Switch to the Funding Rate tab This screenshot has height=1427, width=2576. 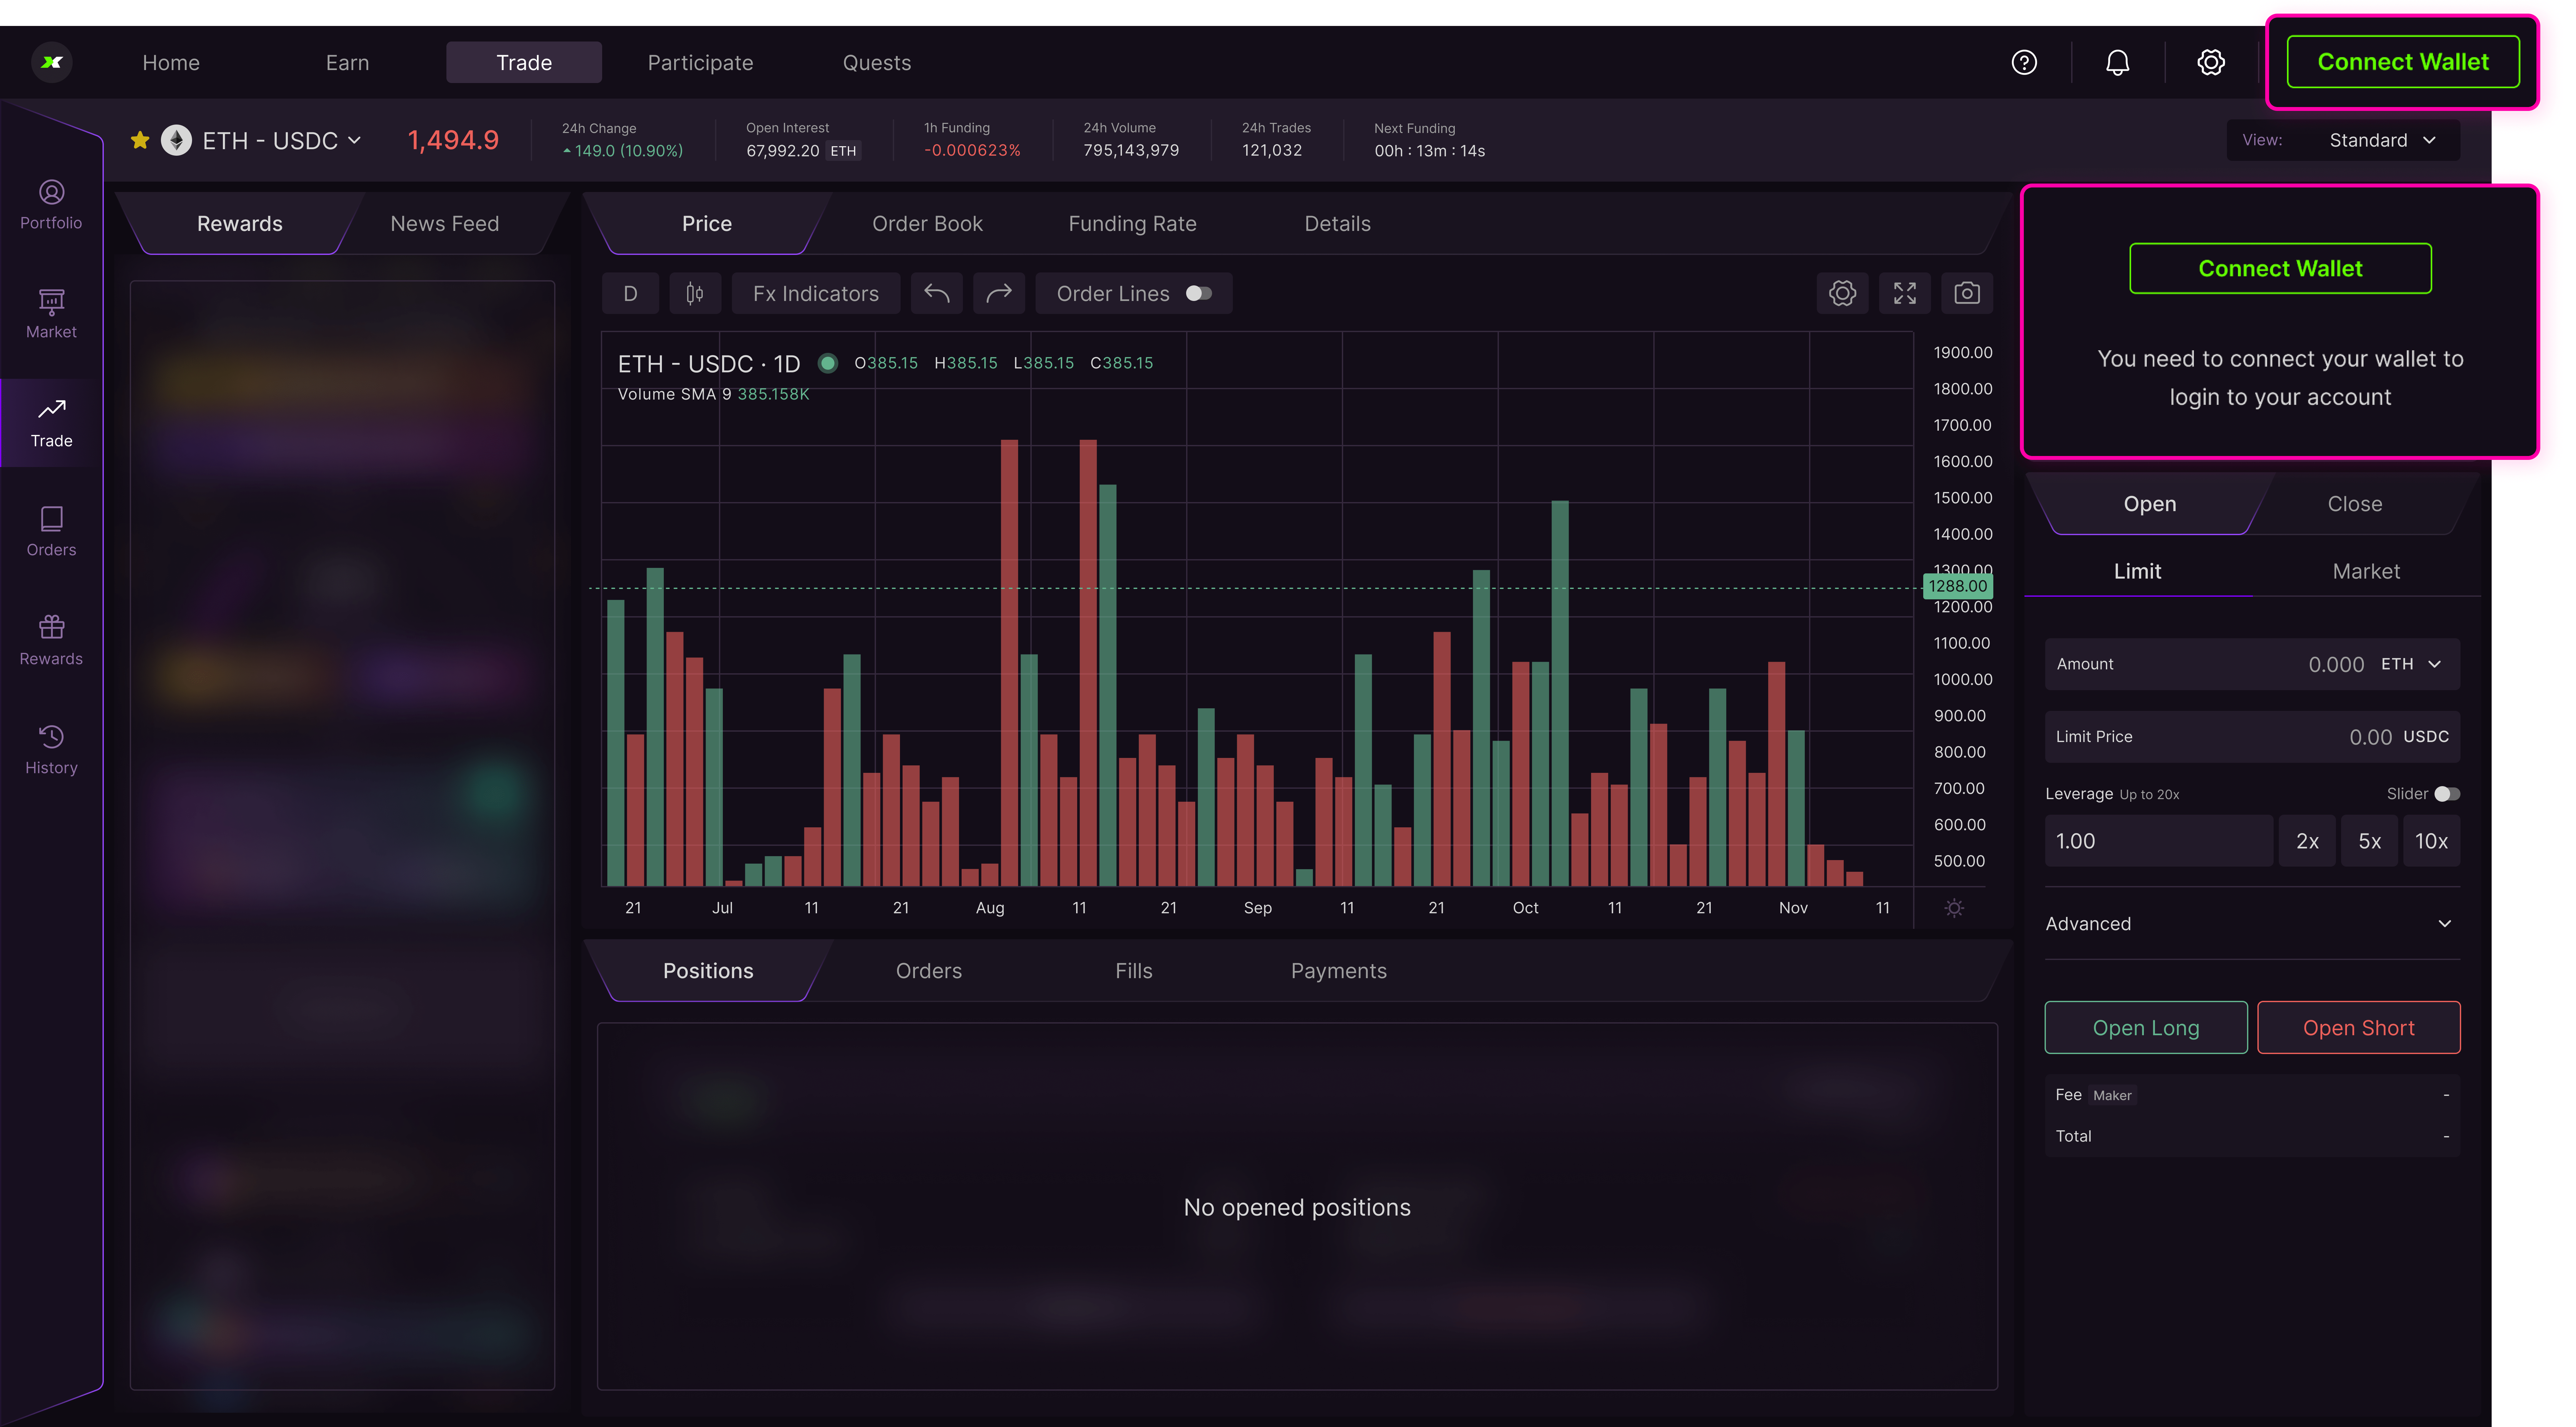point(1132,224)
